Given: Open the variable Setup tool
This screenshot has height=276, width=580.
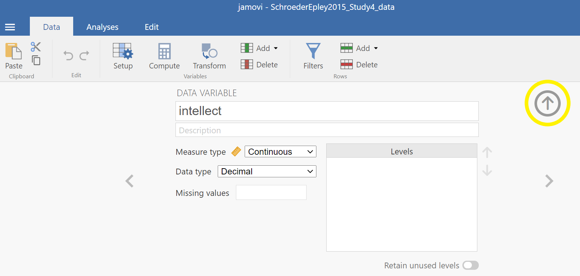Looking at the screenshot, I should pyautogui.click(x=123, y=56).
